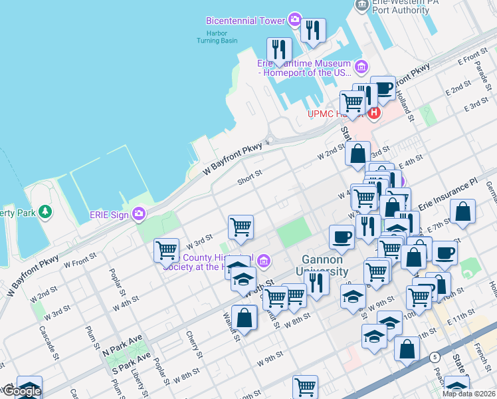Click the Route 5 highway shield
Screen dimensions: 497x399
click(x=435, y=358)
